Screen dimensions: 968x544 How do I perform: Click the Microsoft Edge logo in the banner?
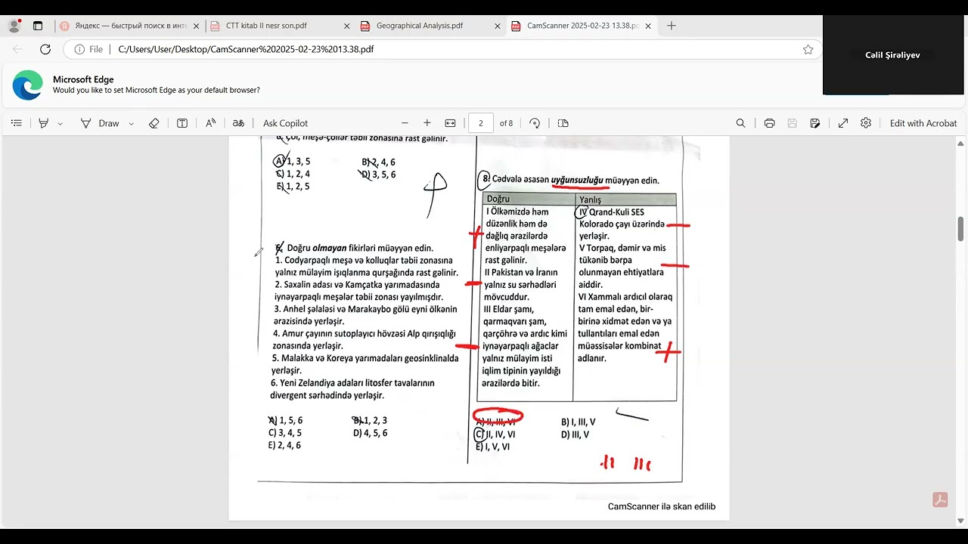tap(28, 85)
